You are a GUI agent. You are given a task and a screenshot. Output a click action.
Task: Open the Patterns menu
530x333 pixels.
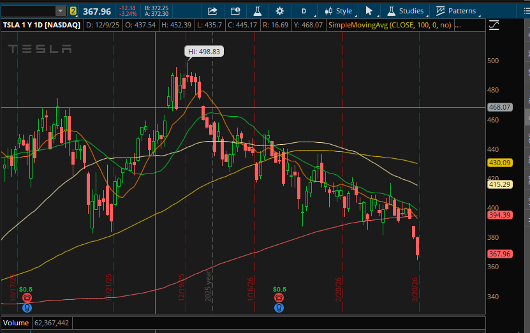[x=456, y=11]
